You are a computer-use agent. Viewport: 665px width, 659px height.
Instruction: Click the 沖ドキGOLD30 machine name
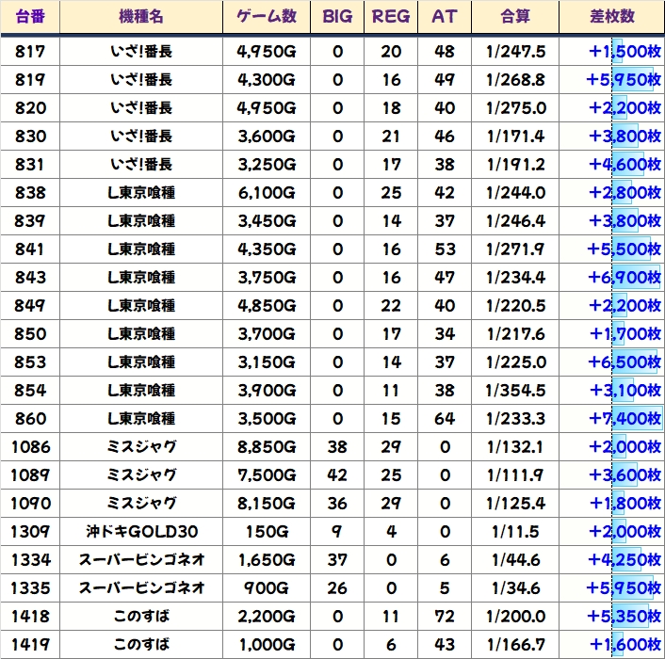tap(141, 532)
